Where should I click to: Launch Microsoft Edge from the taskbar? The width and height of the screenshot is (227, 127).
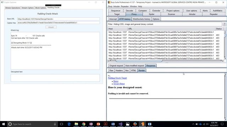pos(69,124)
